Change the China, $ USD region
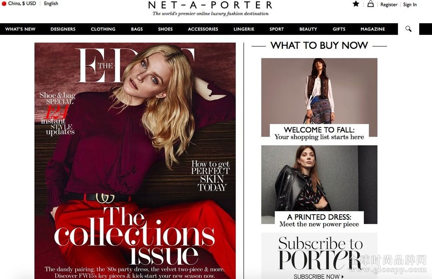The height and width of the screenshot is (279, 432). [x=22, y=4]
